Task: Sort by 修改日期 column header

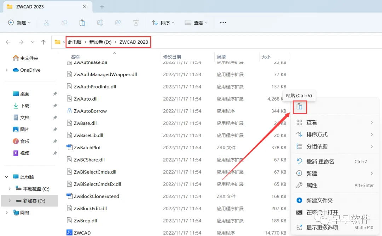Action: click(x=172, y=57)
